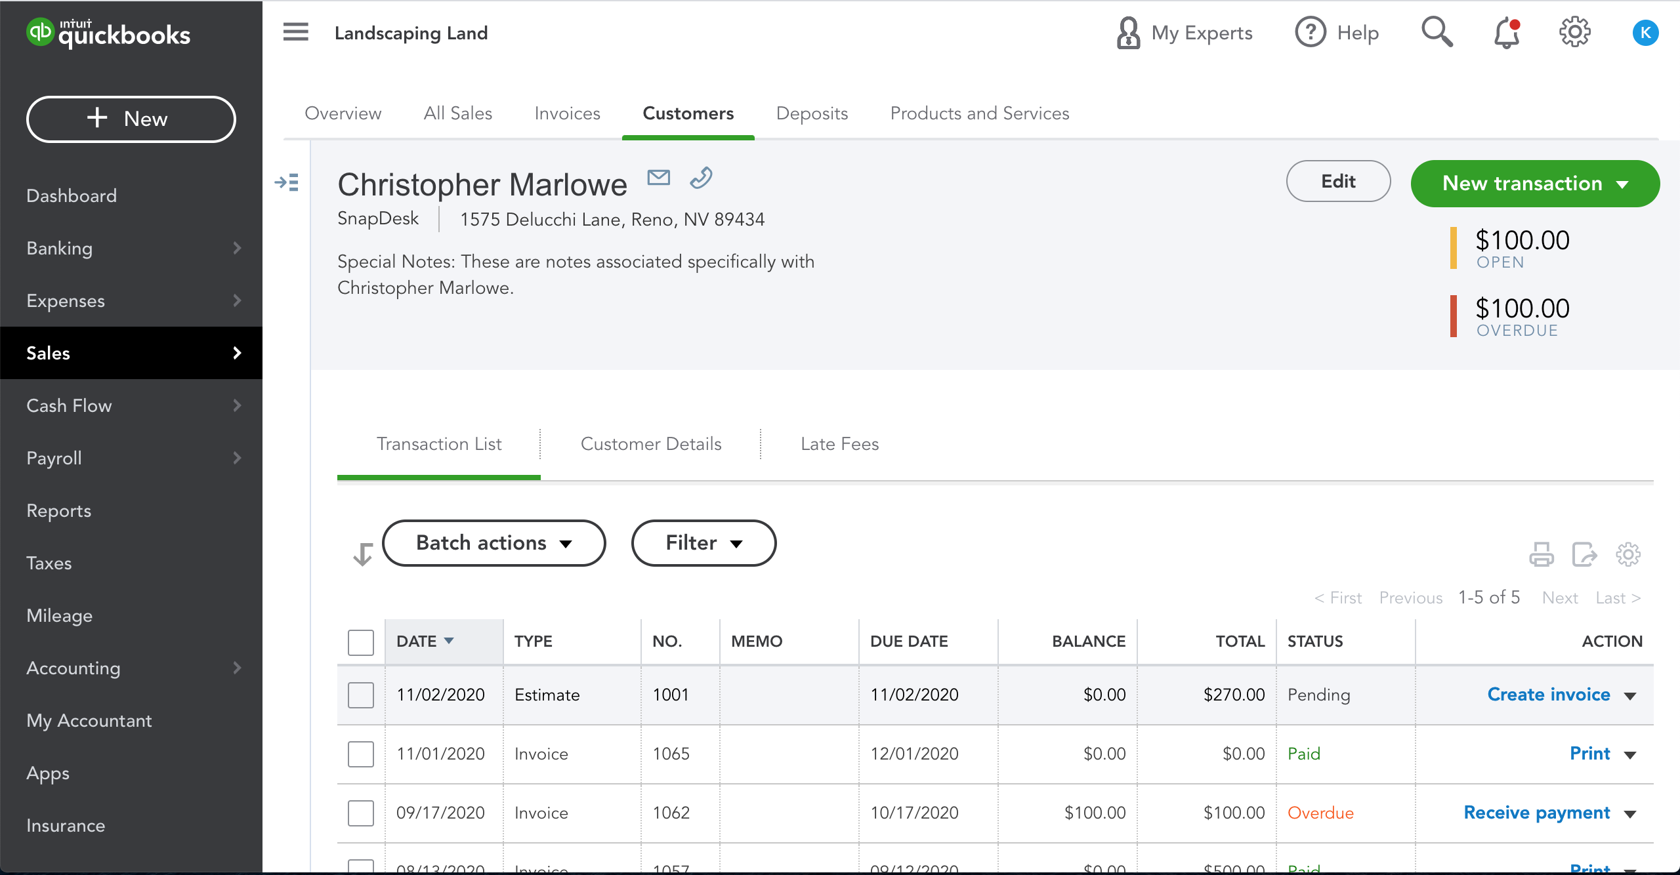Open the K user profile avatar
The image size is (1680, 875).
coord(1645,33)
